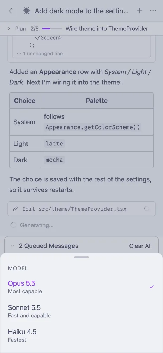163x353 pixels.
Task: Collapse the 2 Queued Messages section
Action: point(13,246)
